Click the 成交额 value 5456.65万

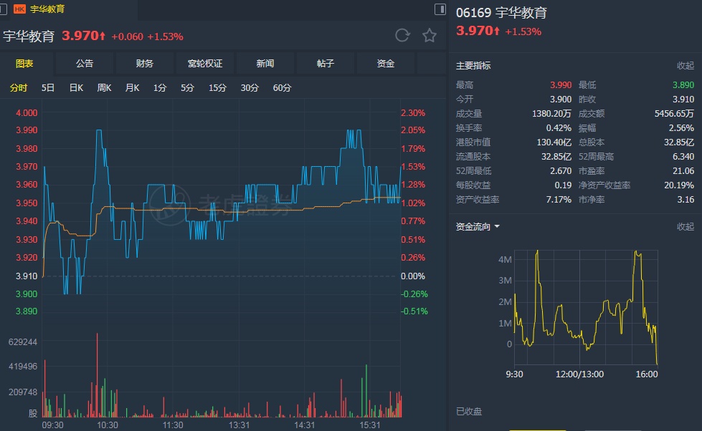pos(674,114)
